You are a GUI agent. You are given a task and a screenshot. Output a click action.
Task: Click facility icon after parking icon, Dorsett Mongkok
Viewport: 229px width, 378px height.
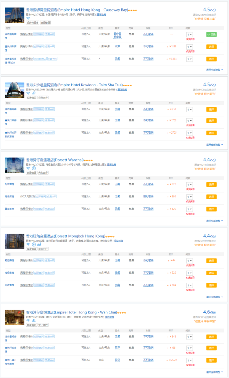pyautogui.click(x=39, y=244)
